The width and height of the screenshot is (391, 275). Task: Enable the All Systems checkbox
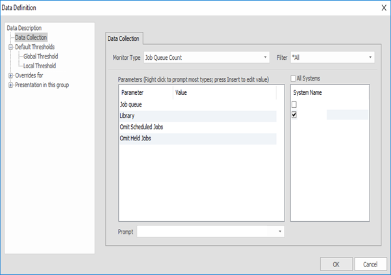tap(294, 79)
